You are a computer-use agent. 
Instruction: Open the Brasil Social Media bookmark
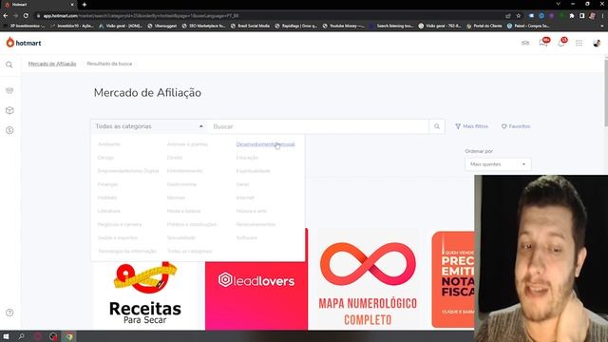tap(250, 26)
